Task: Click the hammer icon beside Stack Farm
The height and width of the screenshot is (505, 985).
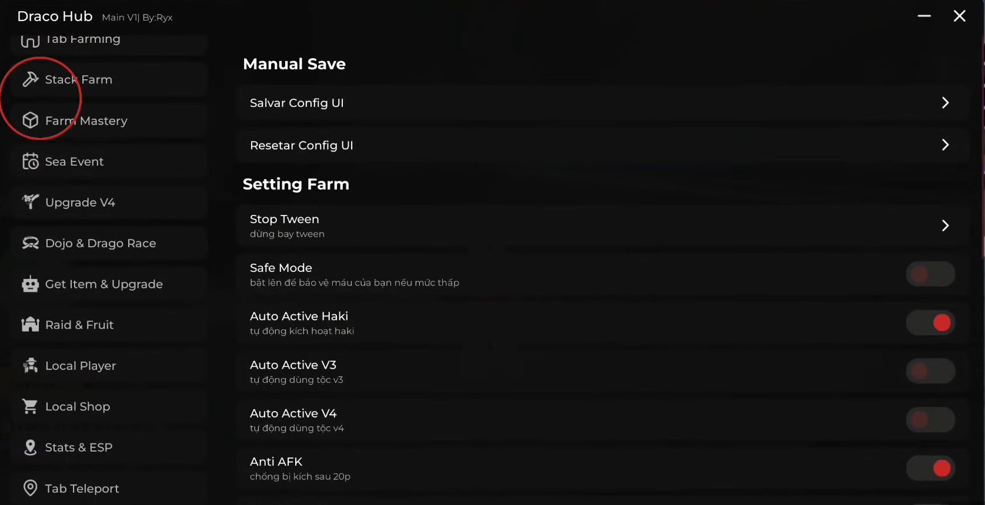Action: coord(30,79)
